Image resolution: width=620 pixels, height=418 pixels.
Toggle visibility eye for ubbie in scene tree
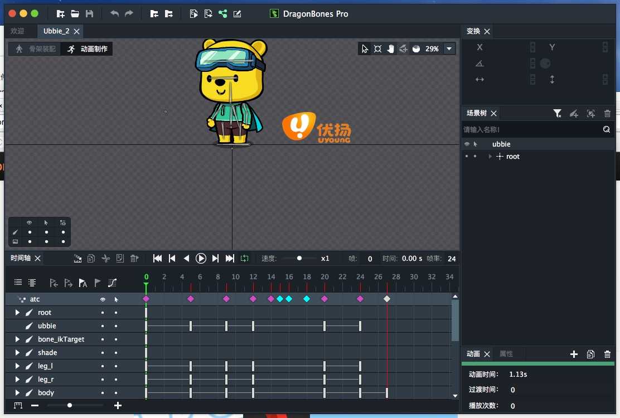tap(467, 144)
